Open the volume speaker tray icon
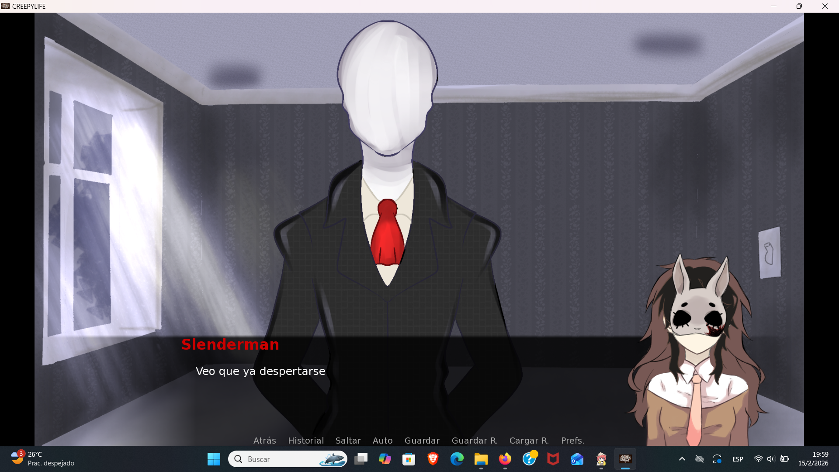This screenshot has width=839, height=472. (771, 459)
